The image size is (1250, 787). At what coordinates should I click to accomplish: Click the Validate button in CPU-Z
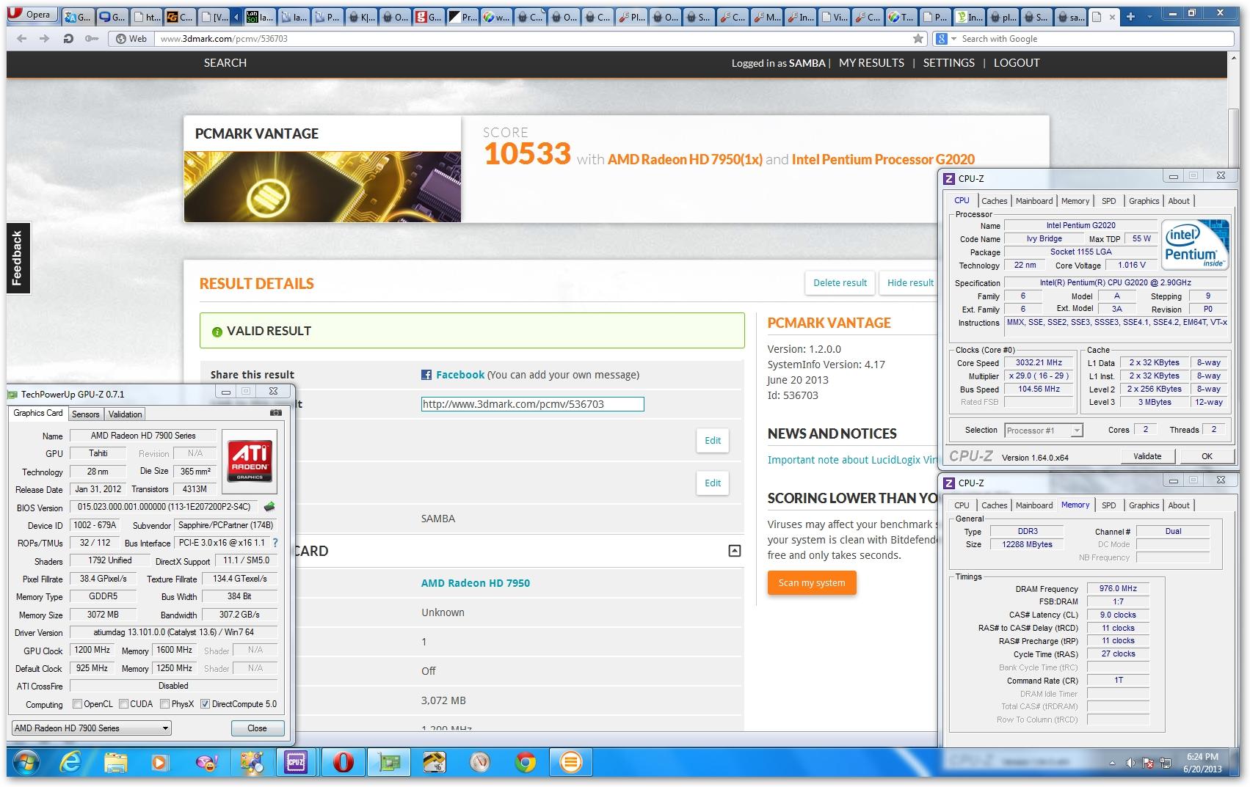[x=1147, y=456]
